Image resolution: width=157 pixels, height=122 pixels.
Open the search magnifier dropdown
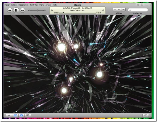(130, 10)
